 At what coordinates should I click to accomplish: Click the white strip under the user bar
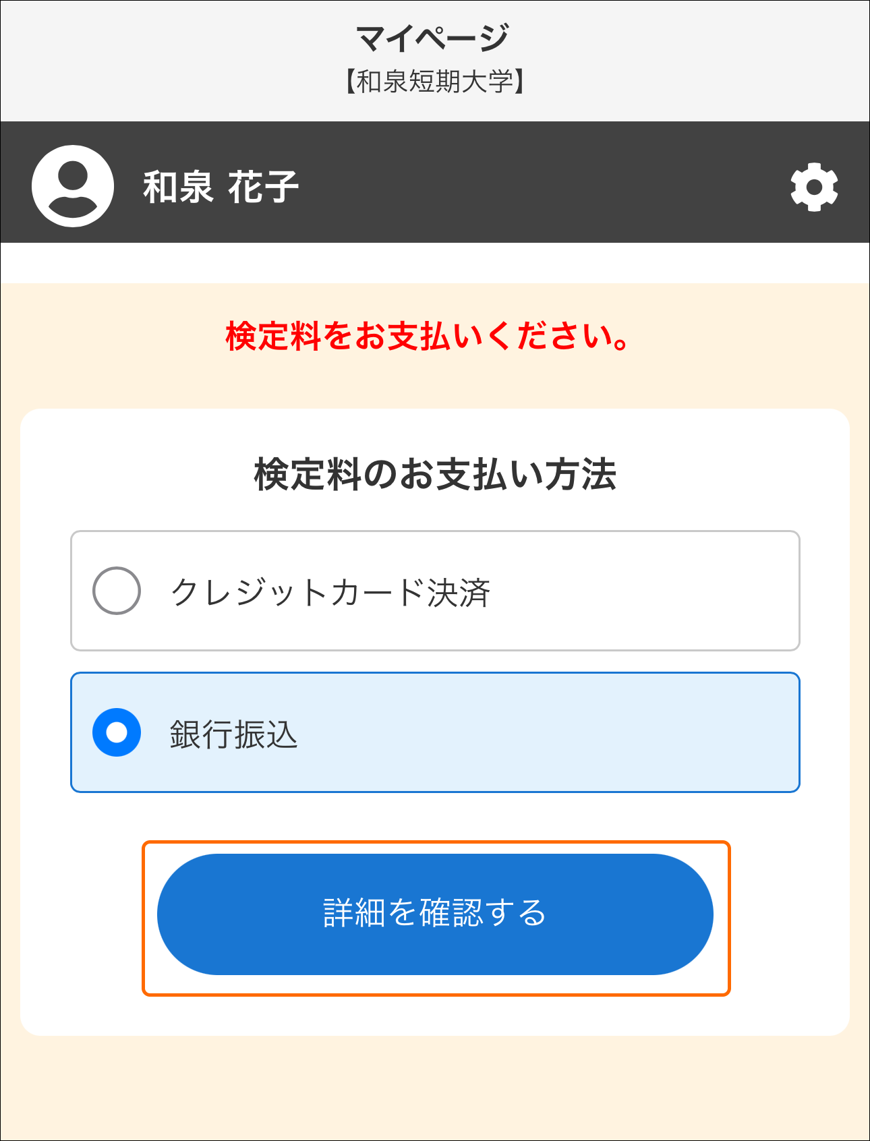pyautogui.click(x=435, y=263)
